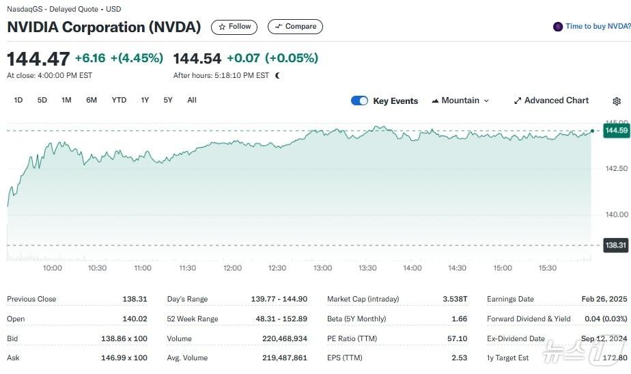The width and height of the screenshot is (631, 374).
Task: Select the 1Y time range
Action: click(145, 100)
